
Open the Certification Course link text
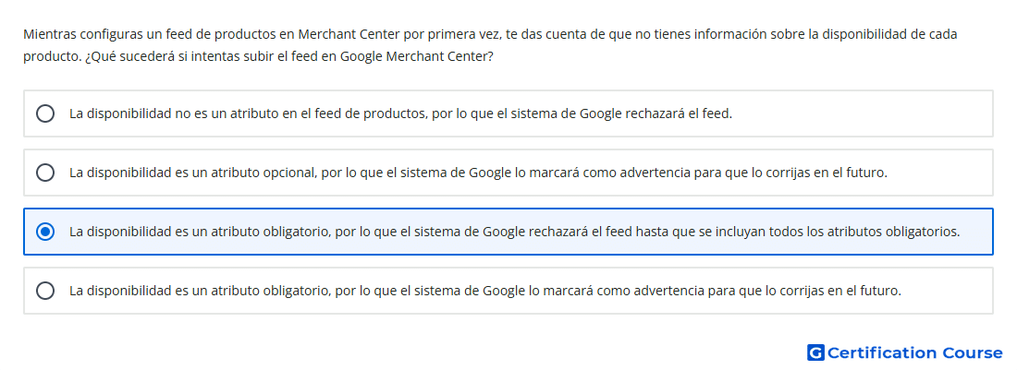(914, 352)
